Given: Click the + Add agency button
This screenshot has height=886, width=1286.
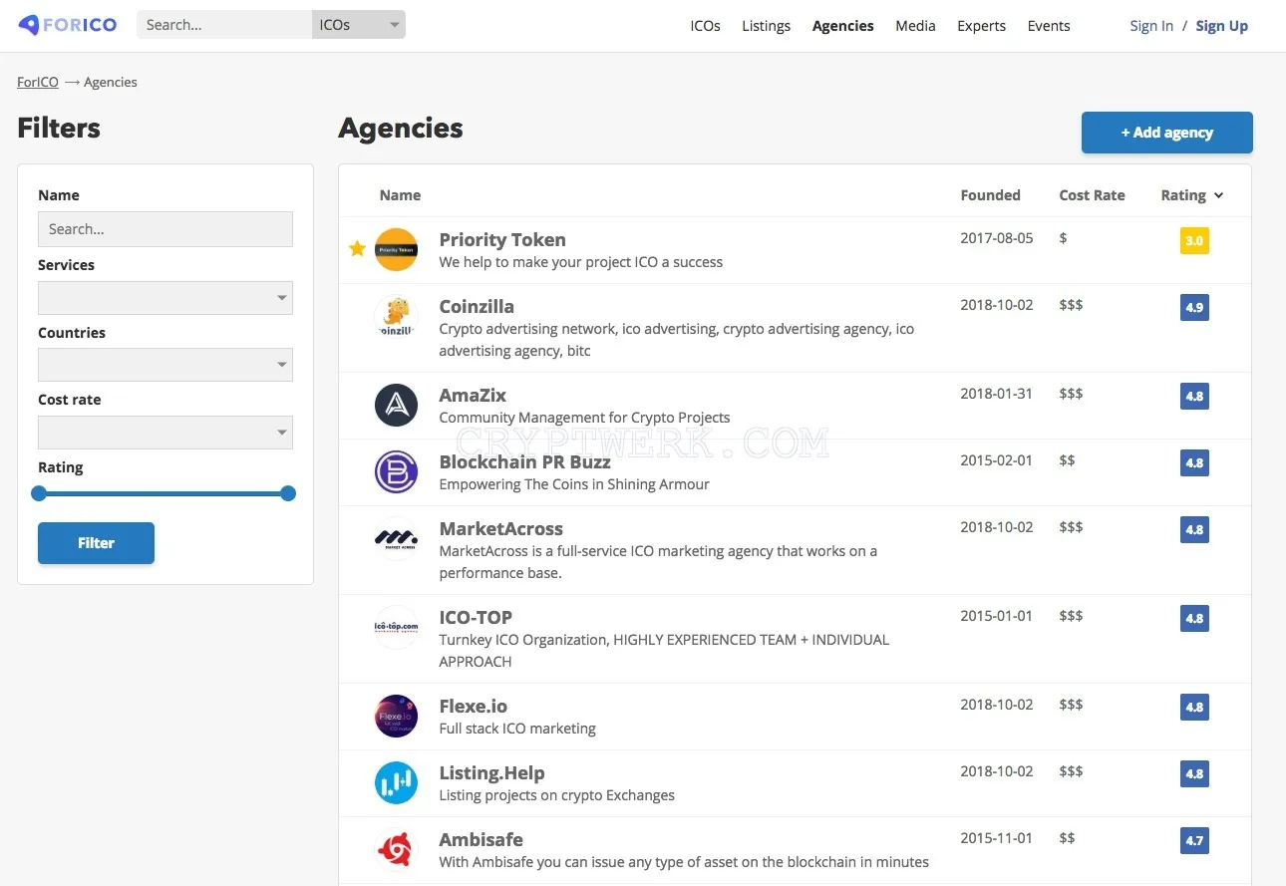Looking at the screenshot, I should [x=1166, y=133].
